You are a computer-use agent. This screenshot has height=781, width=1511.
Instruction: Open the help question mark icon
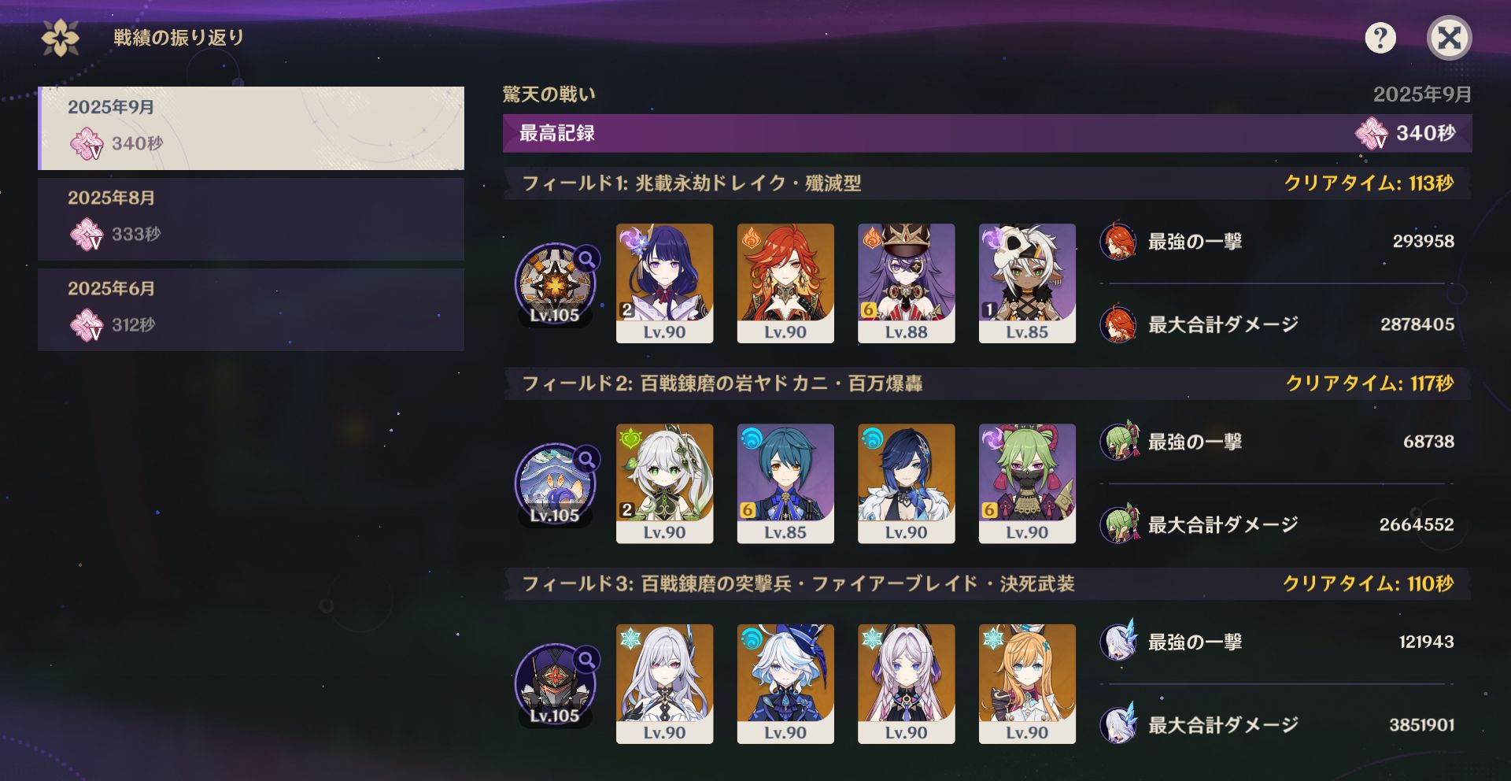1380,38
